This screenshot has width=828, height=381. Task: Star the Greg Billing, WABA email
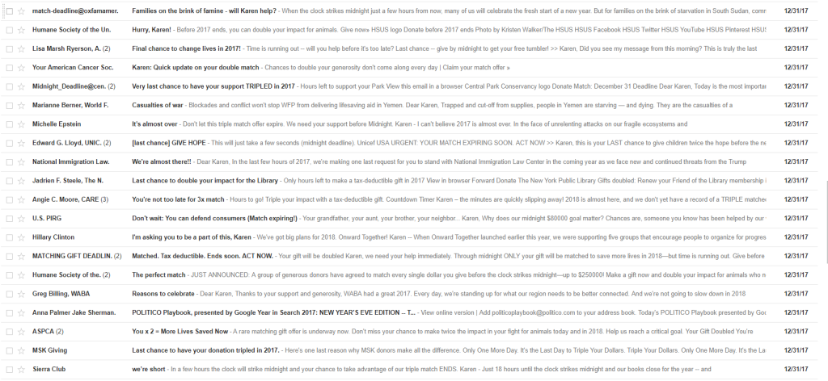pos(21,293)
